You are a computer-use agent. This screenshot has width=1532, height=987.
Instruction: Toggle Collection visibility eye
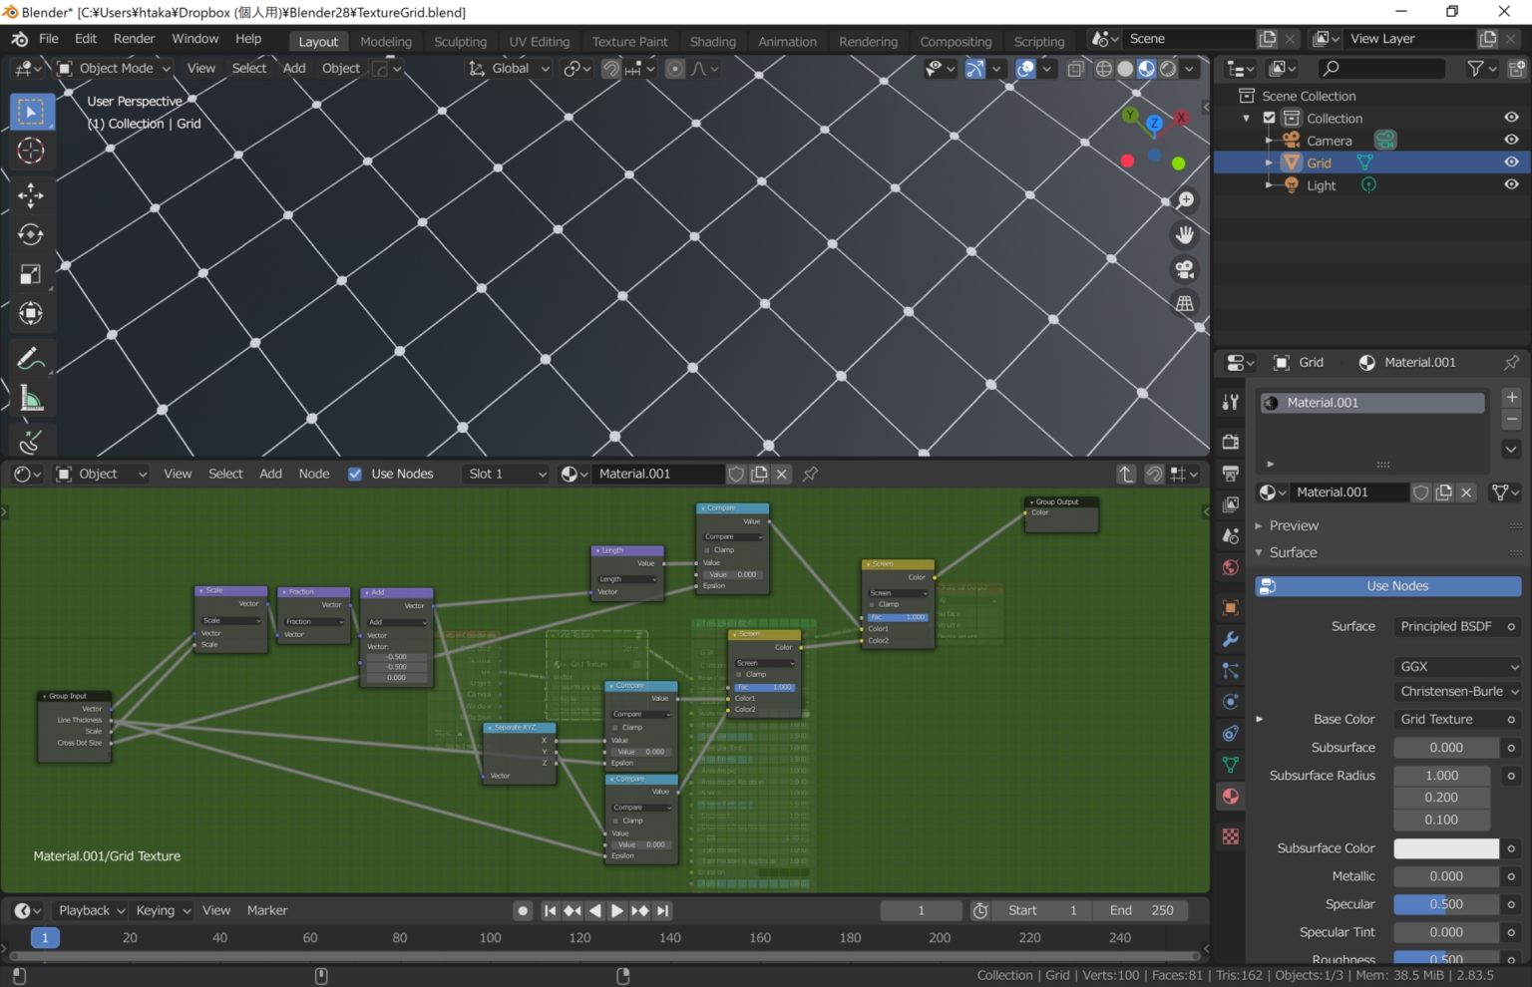(x=1511, y=118)
